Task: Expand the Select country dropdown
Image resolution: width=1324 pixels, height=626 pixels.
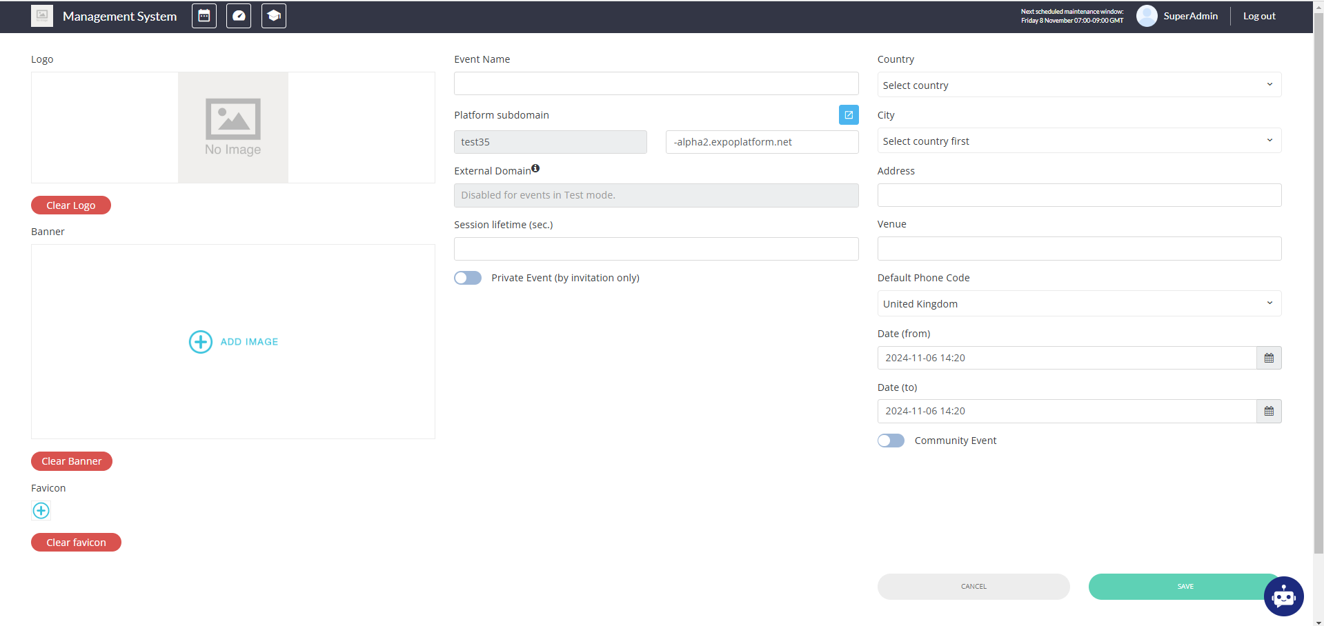Action: pos(1078,85)
